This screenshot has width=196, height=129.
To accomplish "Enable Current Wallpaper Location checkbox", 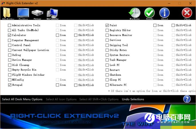I will click(x=10, y=50).
